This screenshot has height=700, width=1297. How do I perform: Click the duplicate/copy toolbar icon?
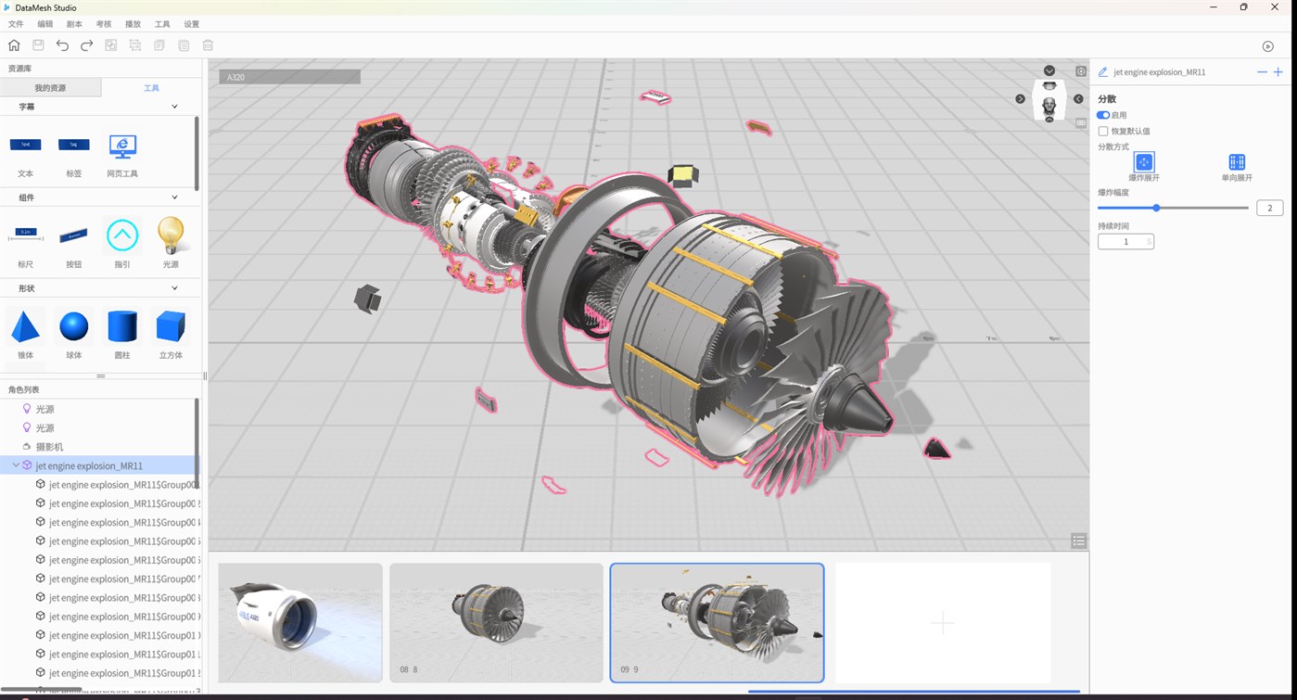pyautogui.click(x=111, y=45)
